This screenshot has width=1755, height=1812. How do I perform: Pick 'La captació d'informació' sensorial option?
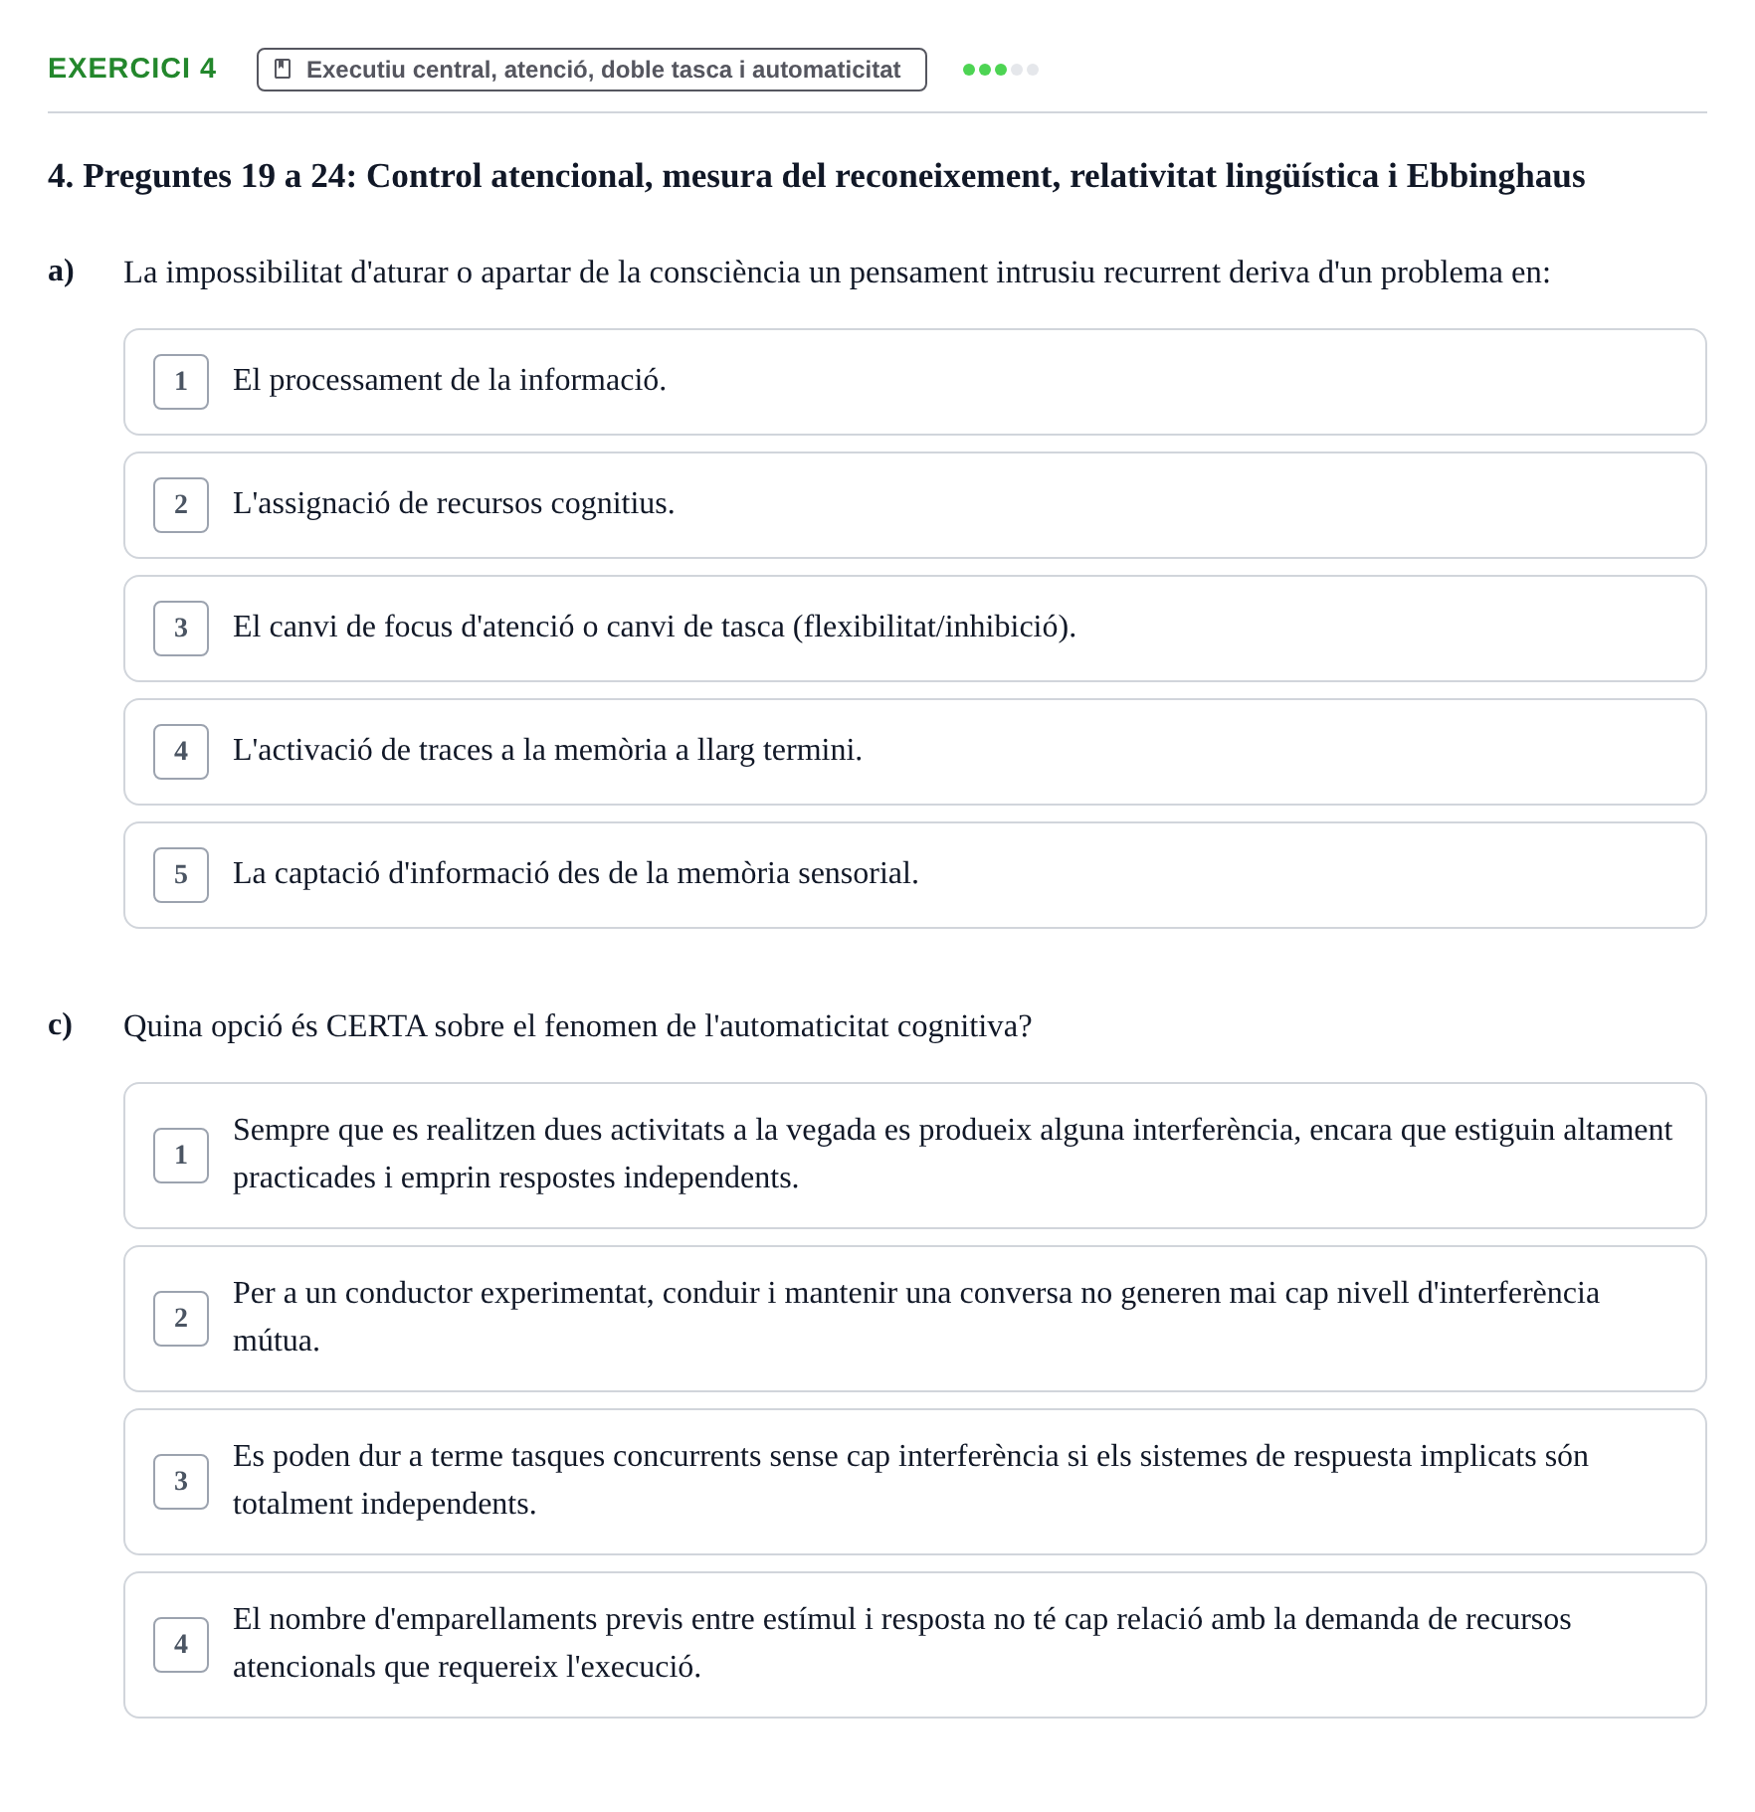tap(914, 875)
